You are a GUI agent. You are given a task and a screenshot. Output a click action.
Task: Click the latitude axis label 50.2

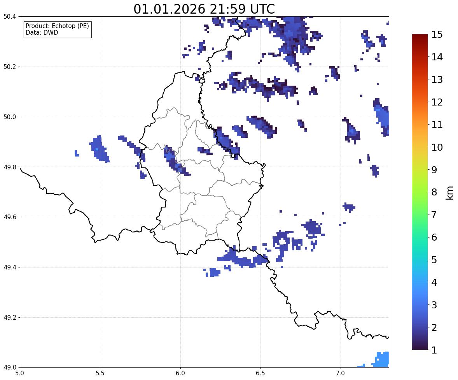[10, 67]
